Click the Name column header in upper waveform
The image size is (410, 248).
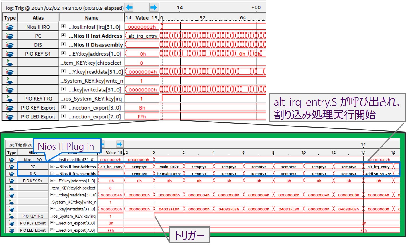coord(92,18)
